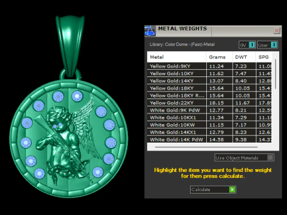Click the 18.15 grams value
The width and height of the screenshot is (287, 215).
click(x=216, y=103)
